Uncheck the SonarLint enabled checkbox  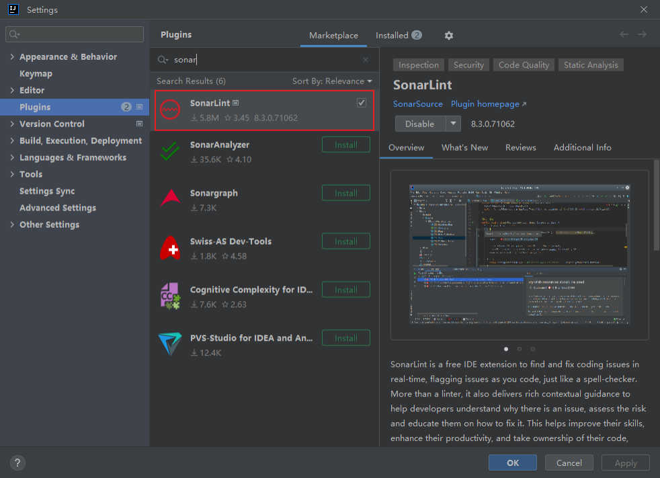361,103
